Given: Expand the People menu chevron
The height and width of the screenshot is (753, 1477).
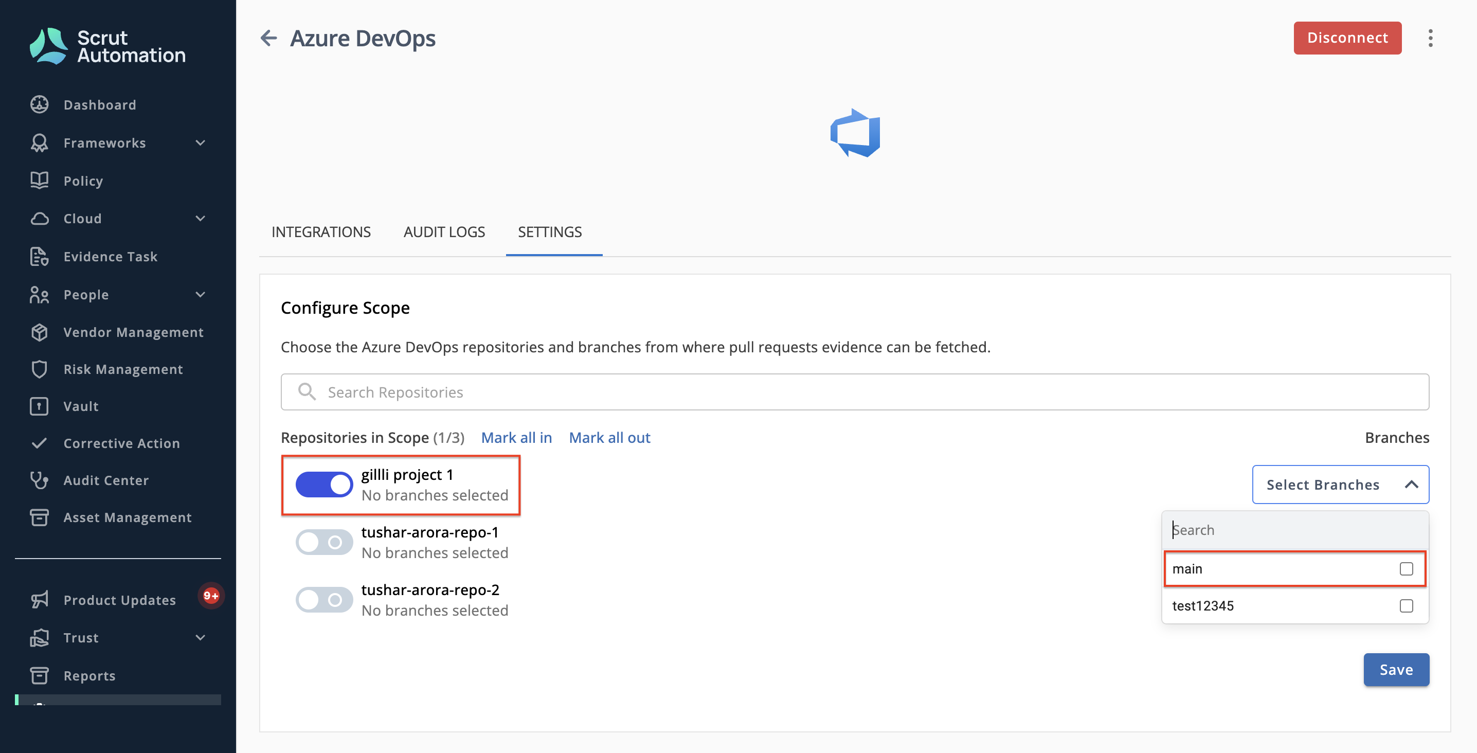Looking at the screenshot, I should (200, 295).
